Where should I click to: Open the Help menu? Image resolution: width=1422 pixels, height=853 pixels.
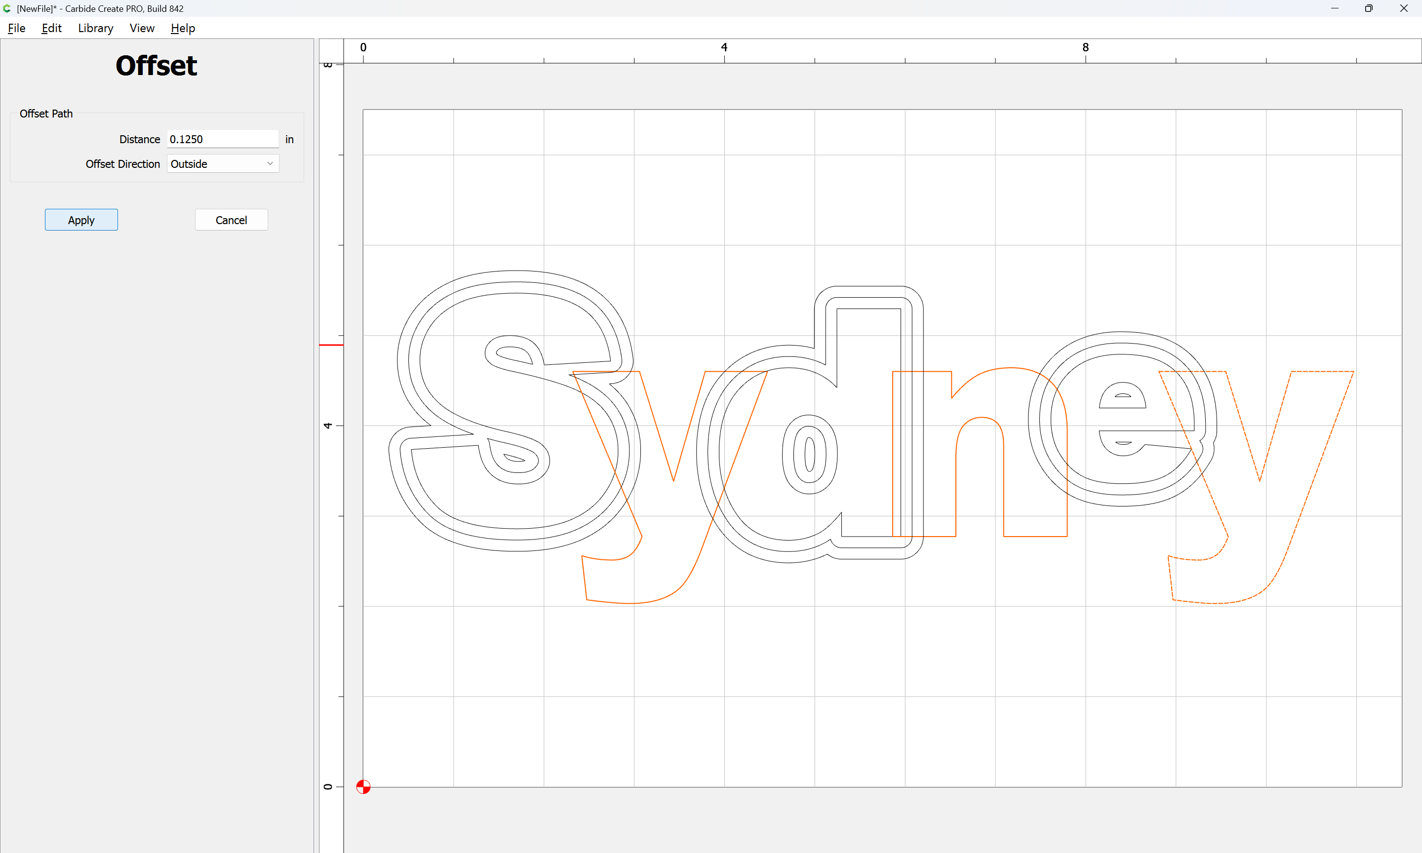click(183, 28)
